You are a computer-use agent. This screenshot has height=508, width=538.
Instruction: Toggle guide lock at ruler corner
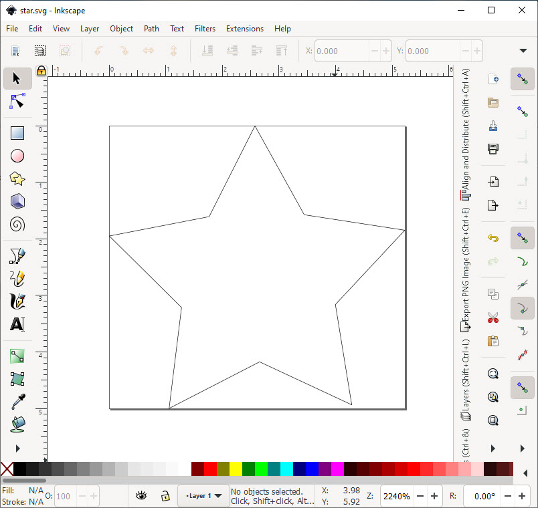41,70
